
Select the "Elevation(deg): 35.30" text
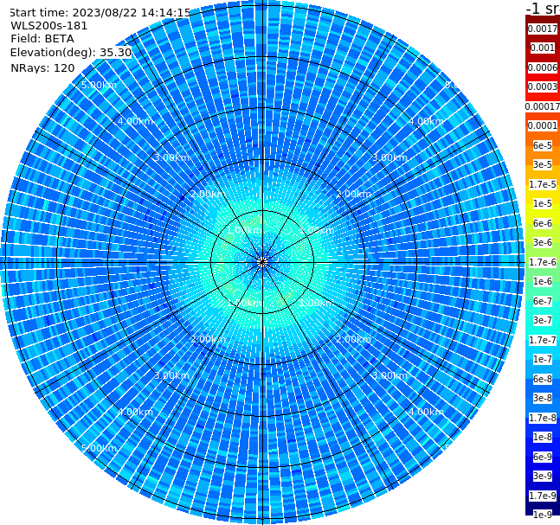point(71,53)
